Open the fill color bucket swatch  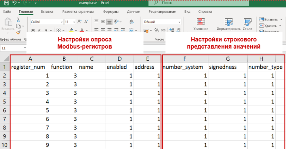(x=72, y=30)
